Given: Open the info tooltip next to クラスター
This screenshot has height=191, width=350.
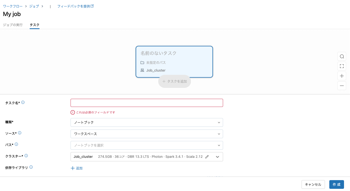Looking at the screenshot, I should (26, 155).
